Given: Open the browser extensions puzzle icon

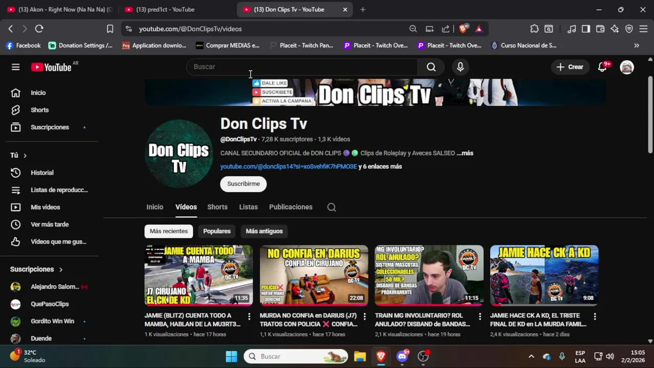Looking at the screenshot, I should [534, 29].
